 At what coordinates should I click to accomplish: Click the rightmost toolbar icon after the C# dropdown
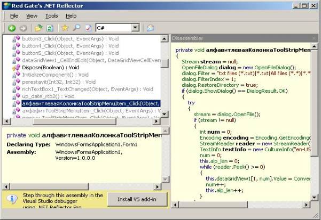tap(150, 28)
